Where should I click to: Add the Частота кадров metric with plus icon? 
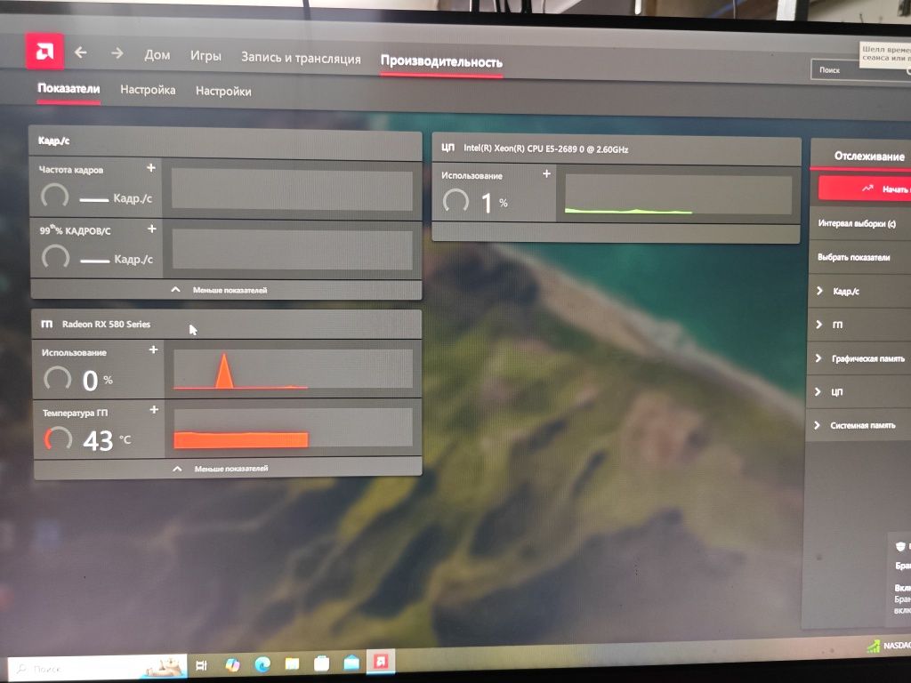[151, 168]
